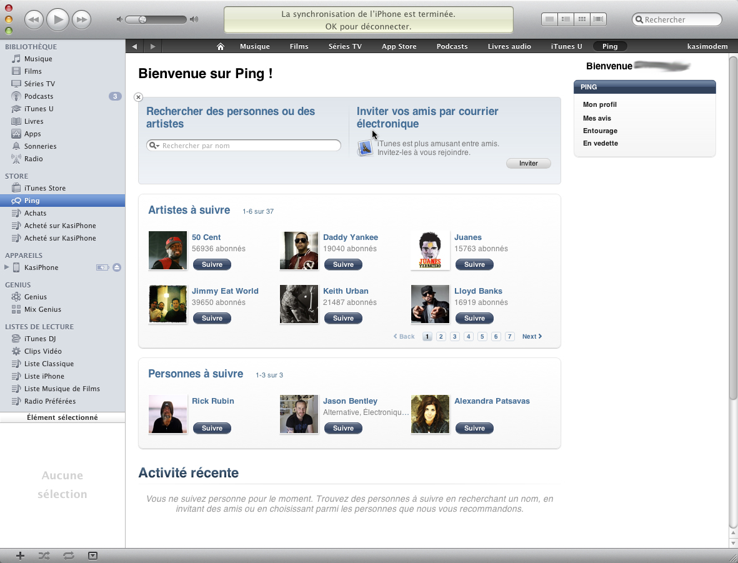Switch to list view icon
Screen dimensions: 738x563
pyautogui.click(x=549, y=19)
